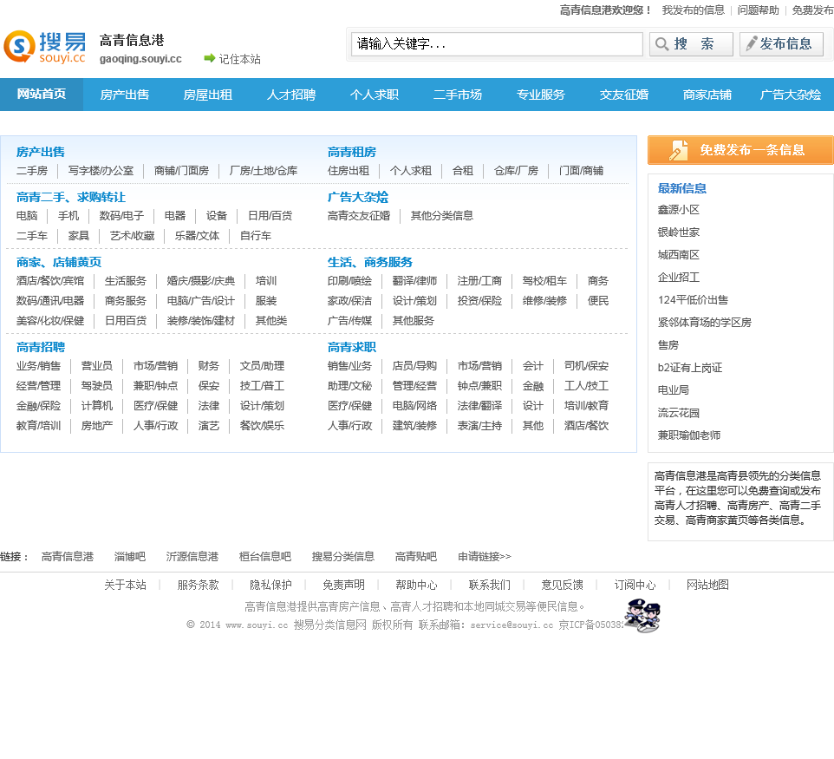Screen dimensions: 834x759
Task: Click 我发布的信息 link at top
Action: (x=693, y=10)
